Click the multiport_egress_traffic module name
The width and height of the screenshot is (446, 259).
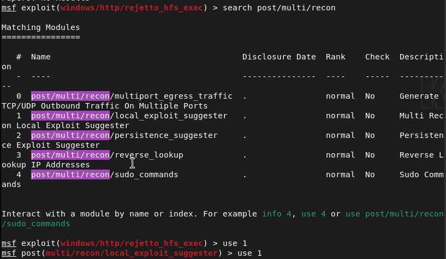click(174, 96)
